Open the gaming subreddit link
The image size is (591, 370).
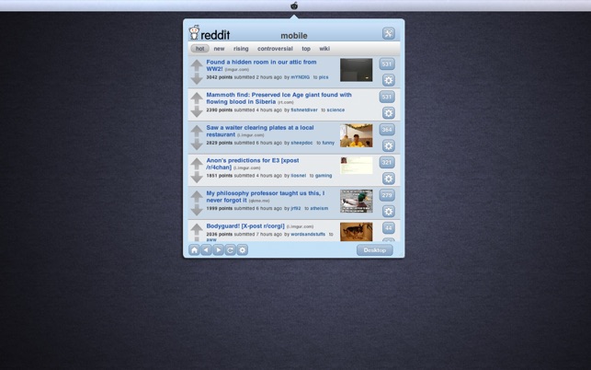click(324, 176)
